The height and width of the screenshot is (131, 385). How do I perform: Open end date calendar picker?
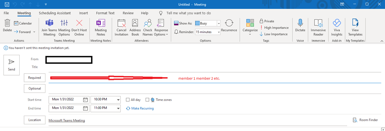[85, 108]
